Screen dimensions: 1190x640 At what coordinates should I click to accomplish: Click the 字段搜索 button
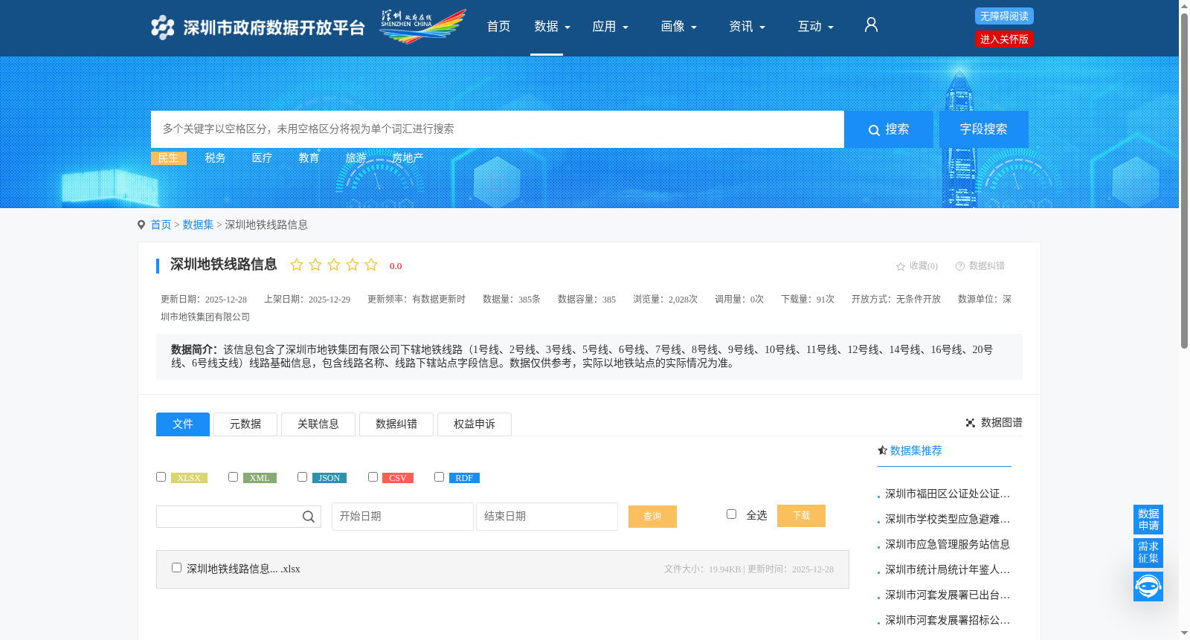[x=983, y=129]
